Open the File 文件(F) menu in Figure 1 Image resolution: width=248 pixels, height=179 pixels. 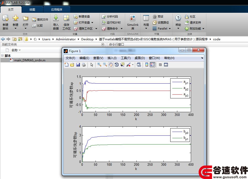coord(70,58)
